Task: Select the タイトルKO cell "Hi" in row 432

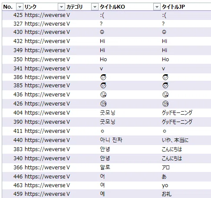Action: click(102, 41)
